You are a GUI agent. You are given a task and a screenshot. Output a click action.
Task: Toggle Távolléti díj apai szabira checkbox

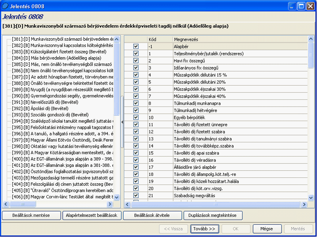tap(136, 153)
